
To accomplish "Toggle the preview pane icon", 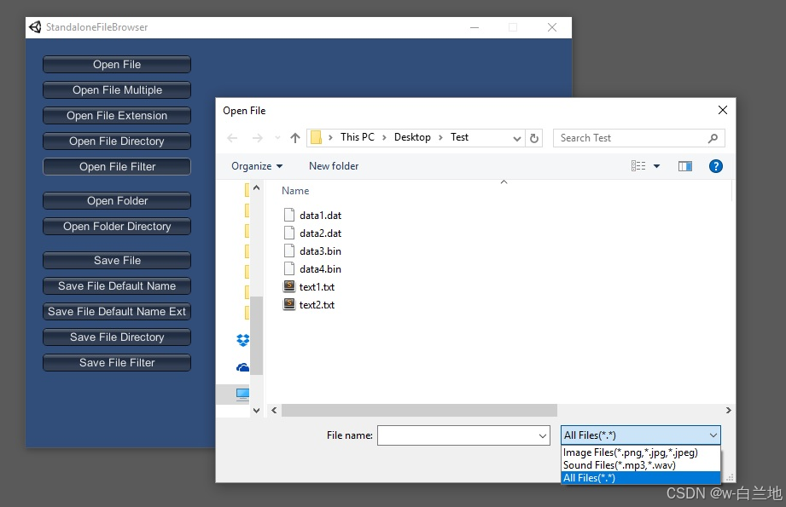I will pyautogui.click(x=684, y=166).
